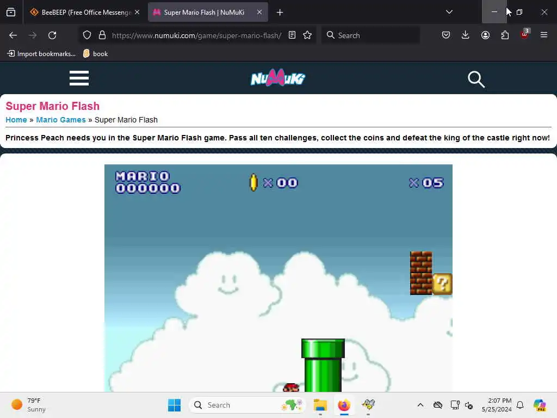This screenshot has height=418, width=557.
Task: Open Copilot preview icon on taskbar
Action: tap(540, 405)
